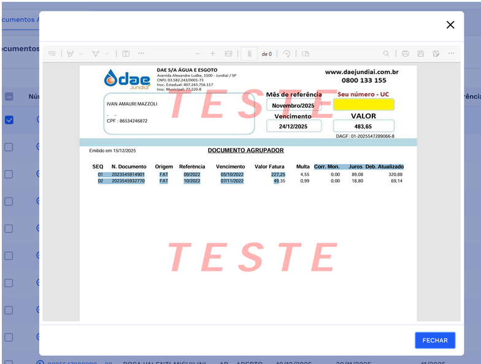Click the dae Jundiaí logo
481x364 pixels.
click(128, 79)
